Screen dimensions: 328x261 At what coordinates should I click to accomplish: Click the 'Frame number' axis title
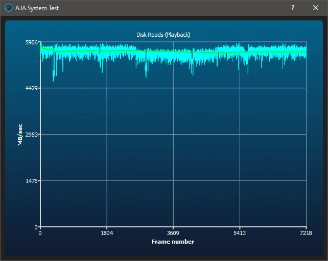click(x=173, y=242)
